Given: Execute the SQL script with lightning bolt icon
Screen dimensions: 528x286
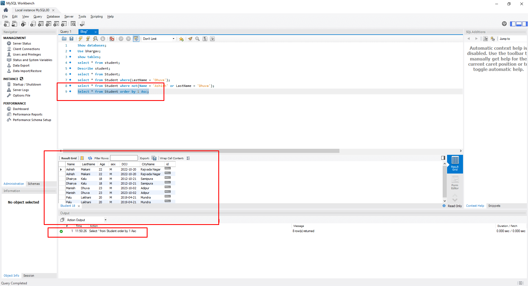Looking at the screenshot, I should click(81, 39).
